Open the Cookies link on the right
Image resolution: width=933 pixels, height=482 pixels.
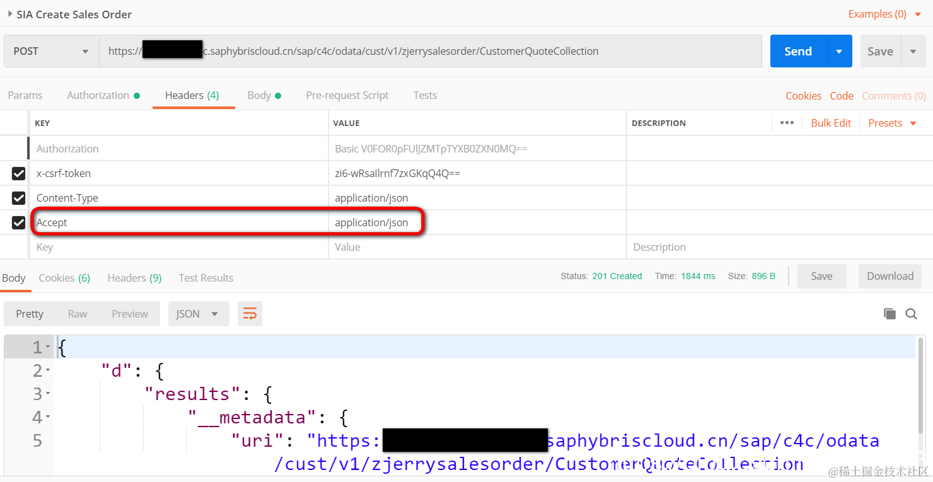pos(803,96)
